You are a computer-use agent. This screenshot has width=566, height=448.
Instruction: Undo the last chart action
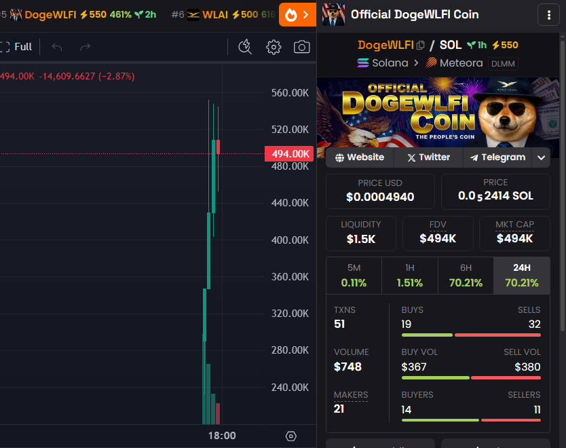(57, 47)
